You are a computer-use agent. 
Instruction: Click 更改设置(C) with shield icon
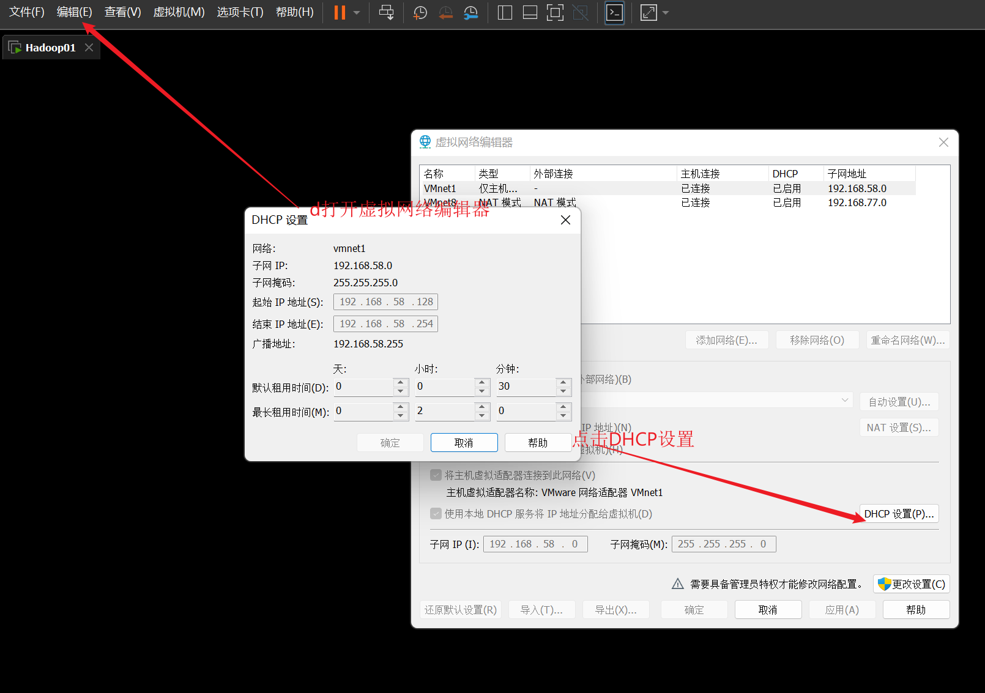pos(912,585)
